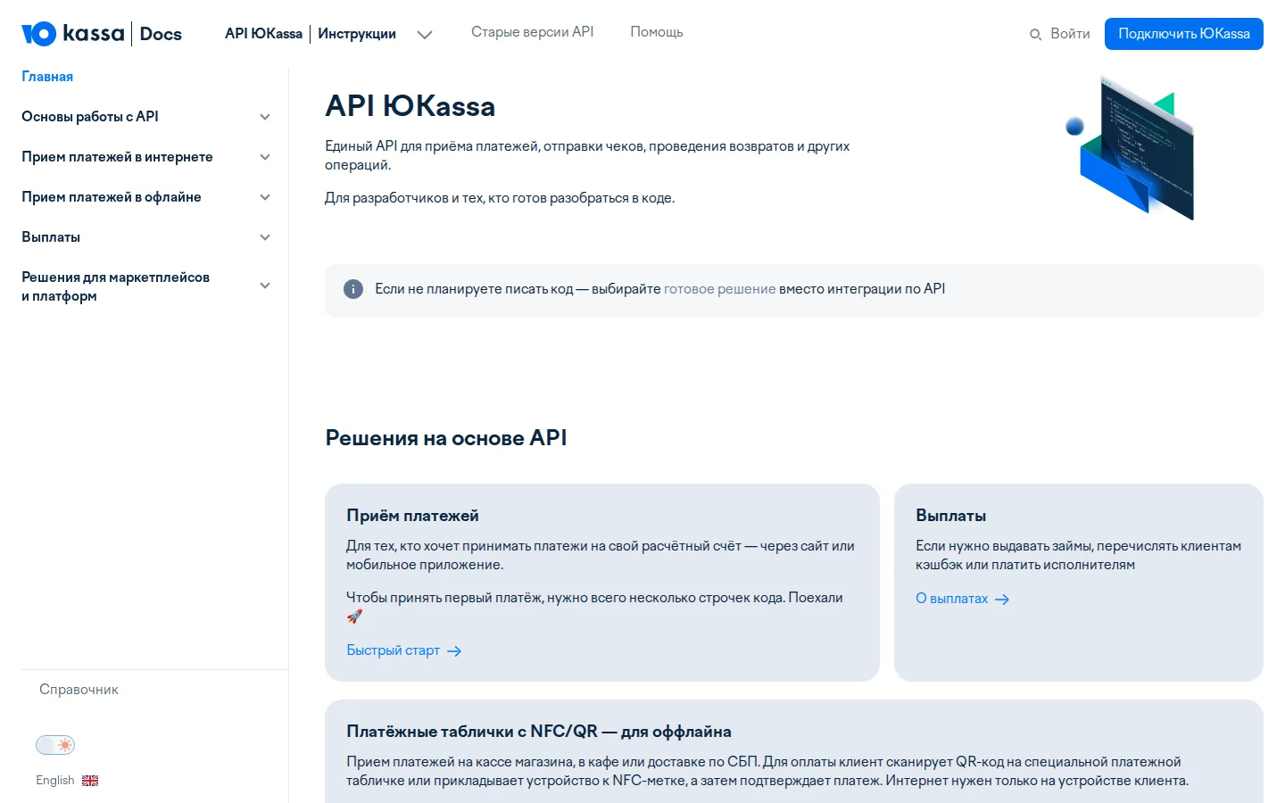Go to Главная in the sidebar

coord(47,77)
